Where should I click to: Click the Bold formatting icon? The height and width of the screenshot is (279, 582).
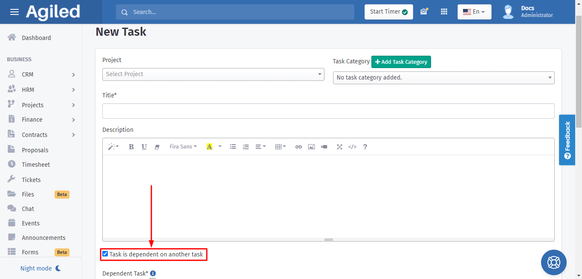(131, 147)
